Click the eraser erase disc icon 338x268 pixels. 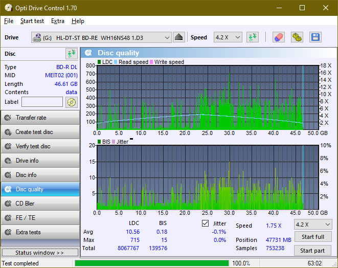point(278,37)
